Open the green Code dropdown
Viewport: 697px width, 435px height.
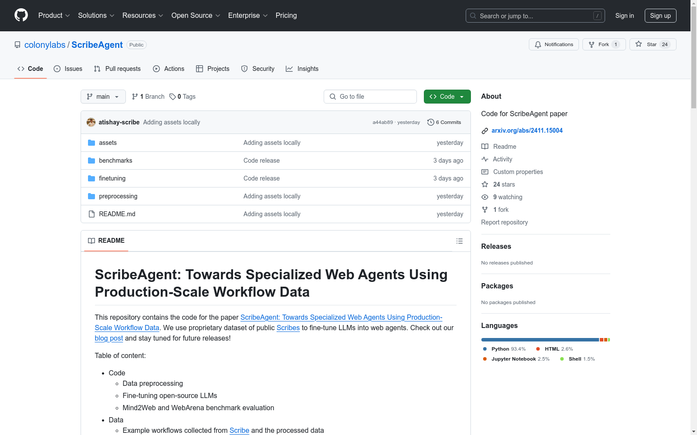(447, 97)
